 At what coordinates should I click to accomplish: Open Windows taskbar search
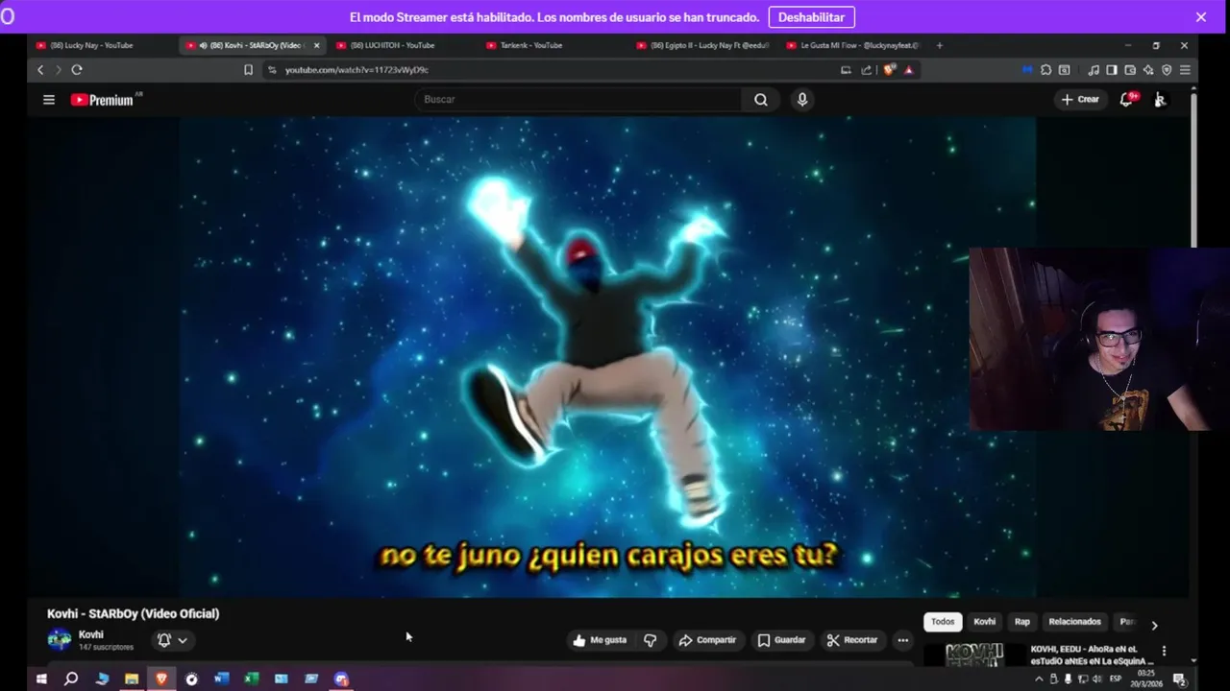(71, 679)
